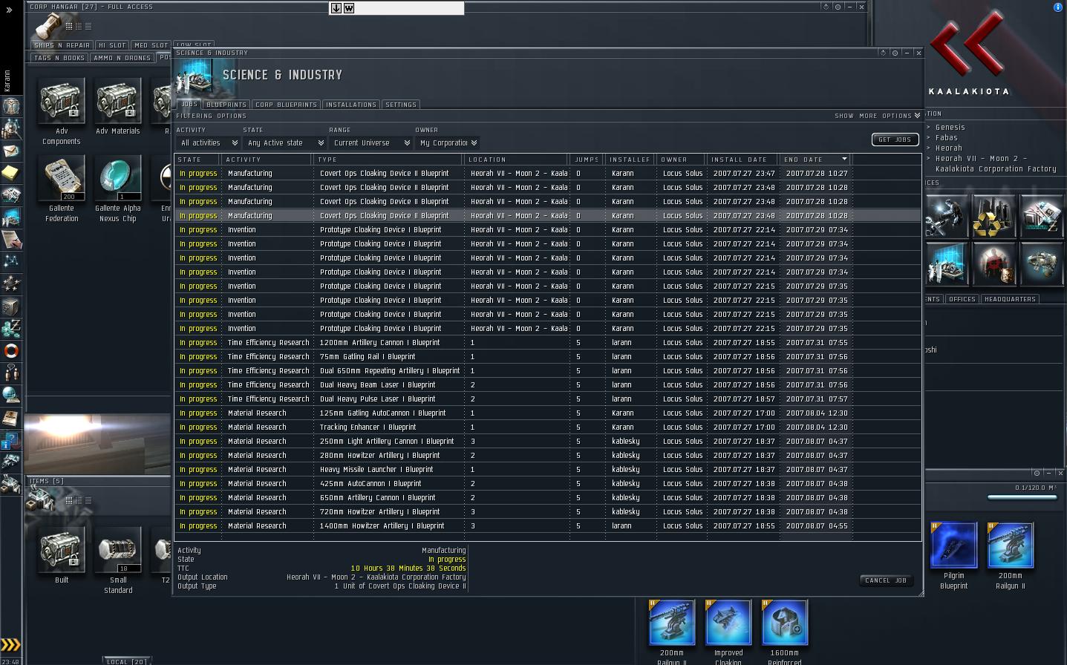Screen dimensions: 1067x665
Task: Open the Hi Slot hangar division tab
Action: (x=112, y=45)
